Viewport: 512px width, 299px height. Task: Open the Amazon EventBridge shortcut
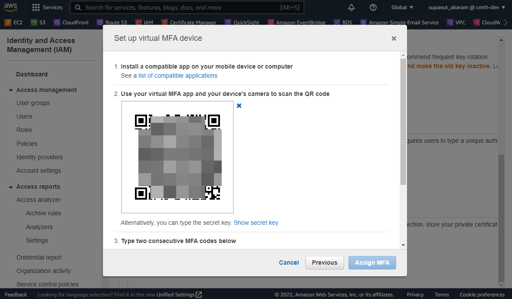click(x=296, y=22)
